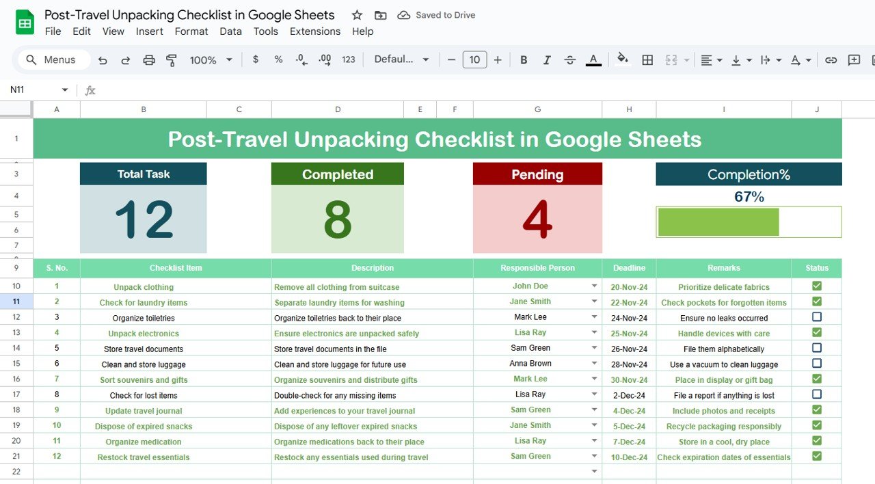Uncheck status for Unpack clothing
Screen dimensions: 875x484
coord(816,286)
